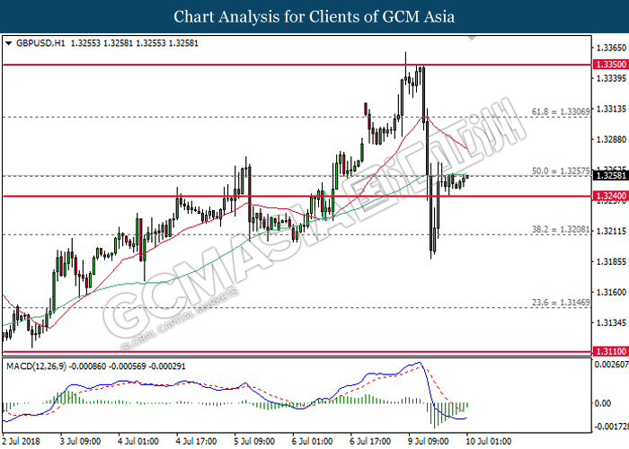This screenshot has width=629, height=449.
Task: Select the 1.31855 price axis value
Action: coord(611,262)
